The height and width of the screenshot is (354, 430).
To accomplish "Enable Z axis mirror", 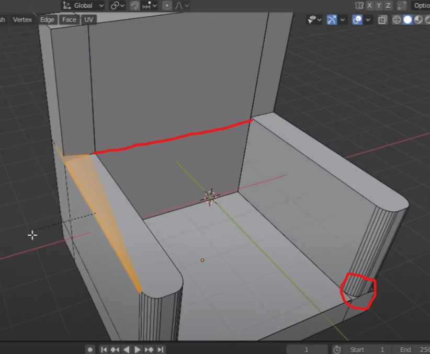I will click(388, 5).
